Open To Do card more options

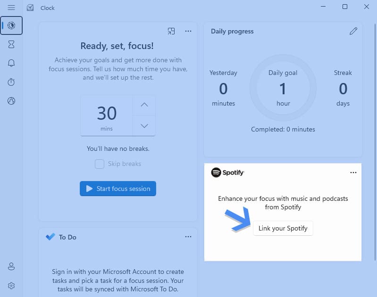point(188,237)
